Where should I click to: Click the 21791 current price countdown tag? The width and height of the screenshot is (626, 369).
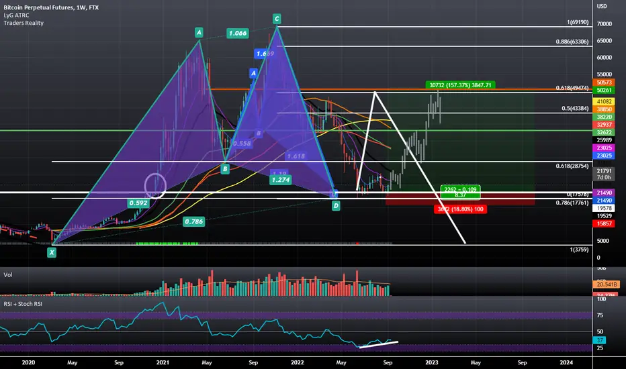click(x=604, y=174)
